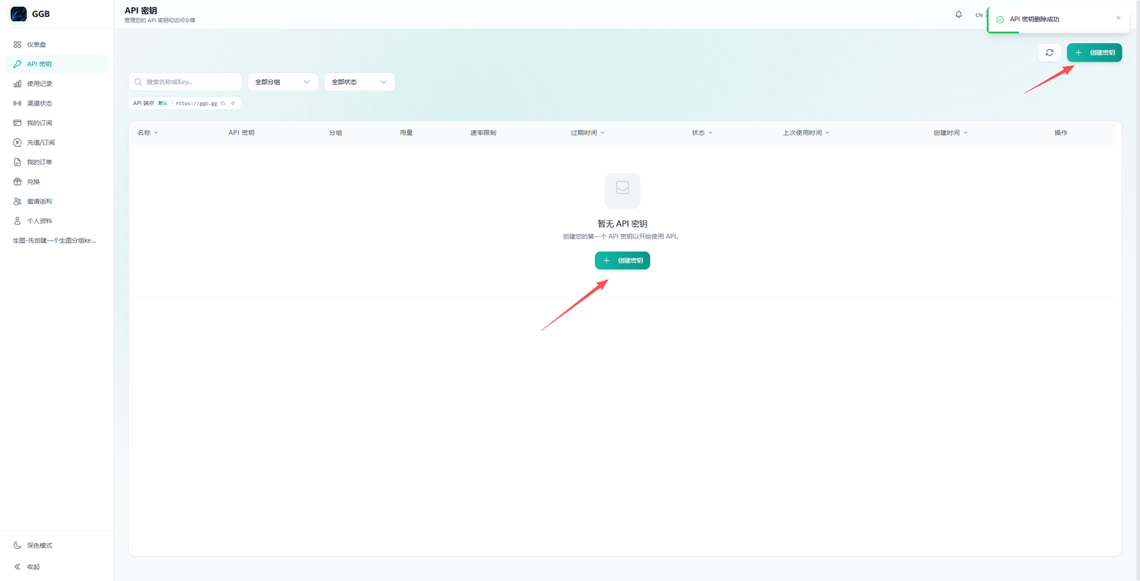Image resolution: width=1140 pixels, height=581 pixels.
Task: Open the notifications bell
Action: tap(958, 14)
